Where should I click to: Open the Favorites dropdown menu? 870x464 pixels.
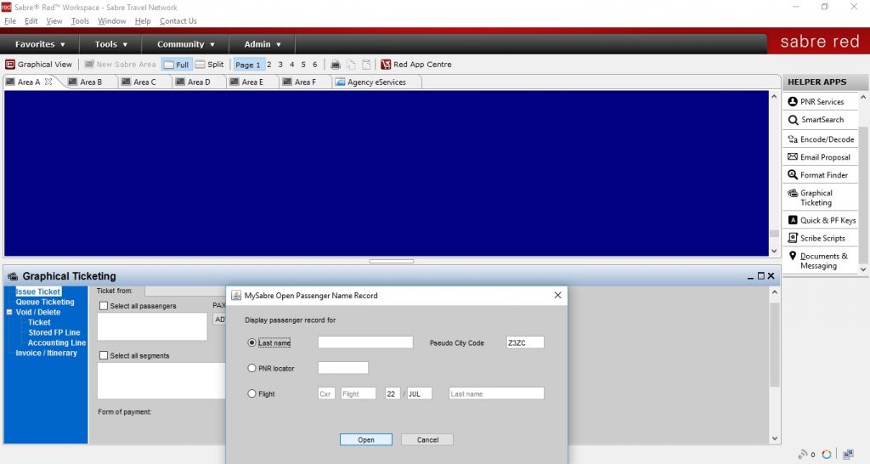point(40,44)
